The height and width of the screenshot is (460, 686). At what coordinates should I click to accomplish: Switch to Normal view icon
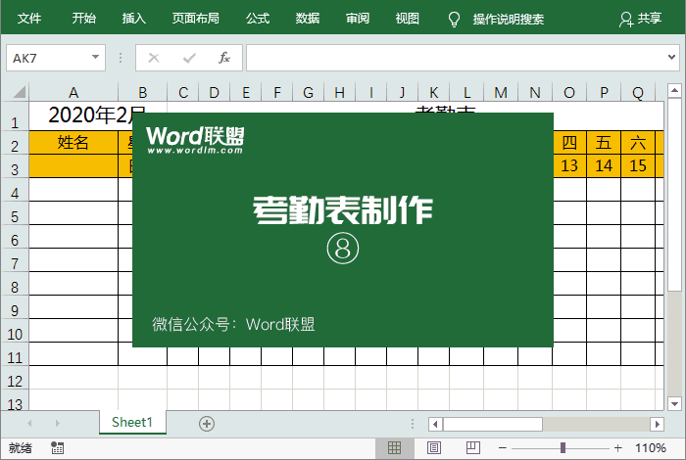click(394, 448)
